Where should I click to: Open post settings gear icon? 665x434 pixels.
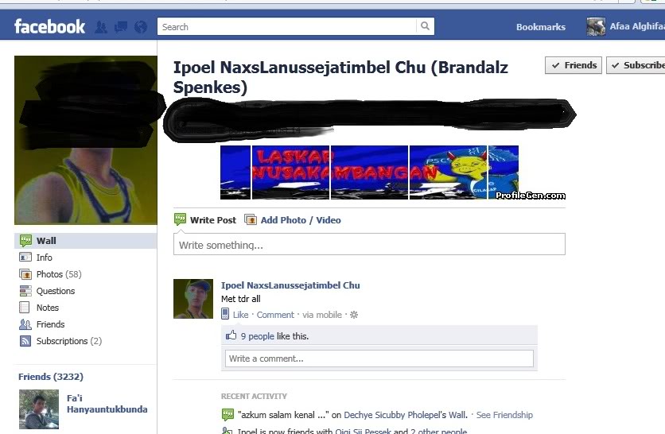354,315
